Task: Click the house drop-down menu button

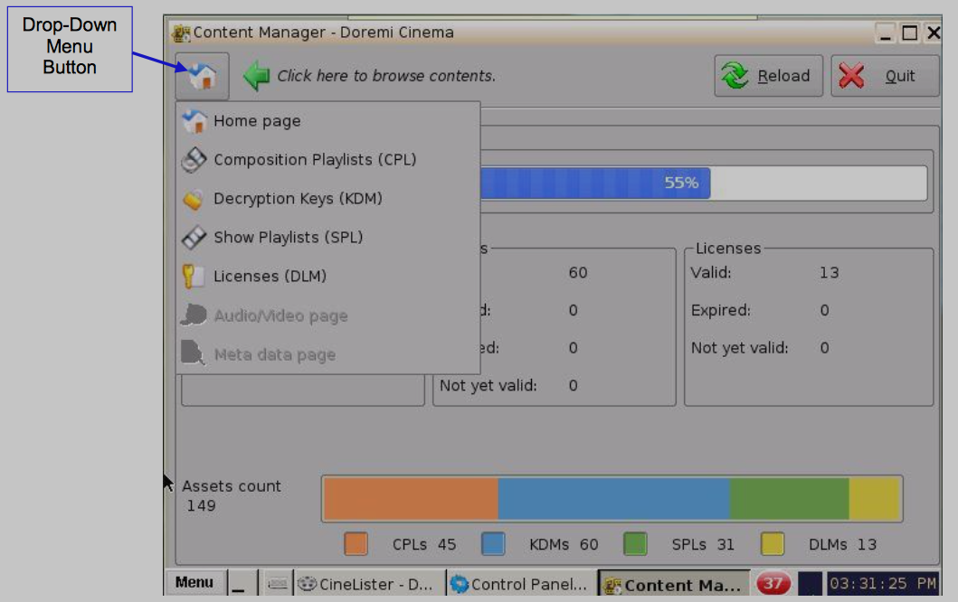Action: [x=203, y=76]
